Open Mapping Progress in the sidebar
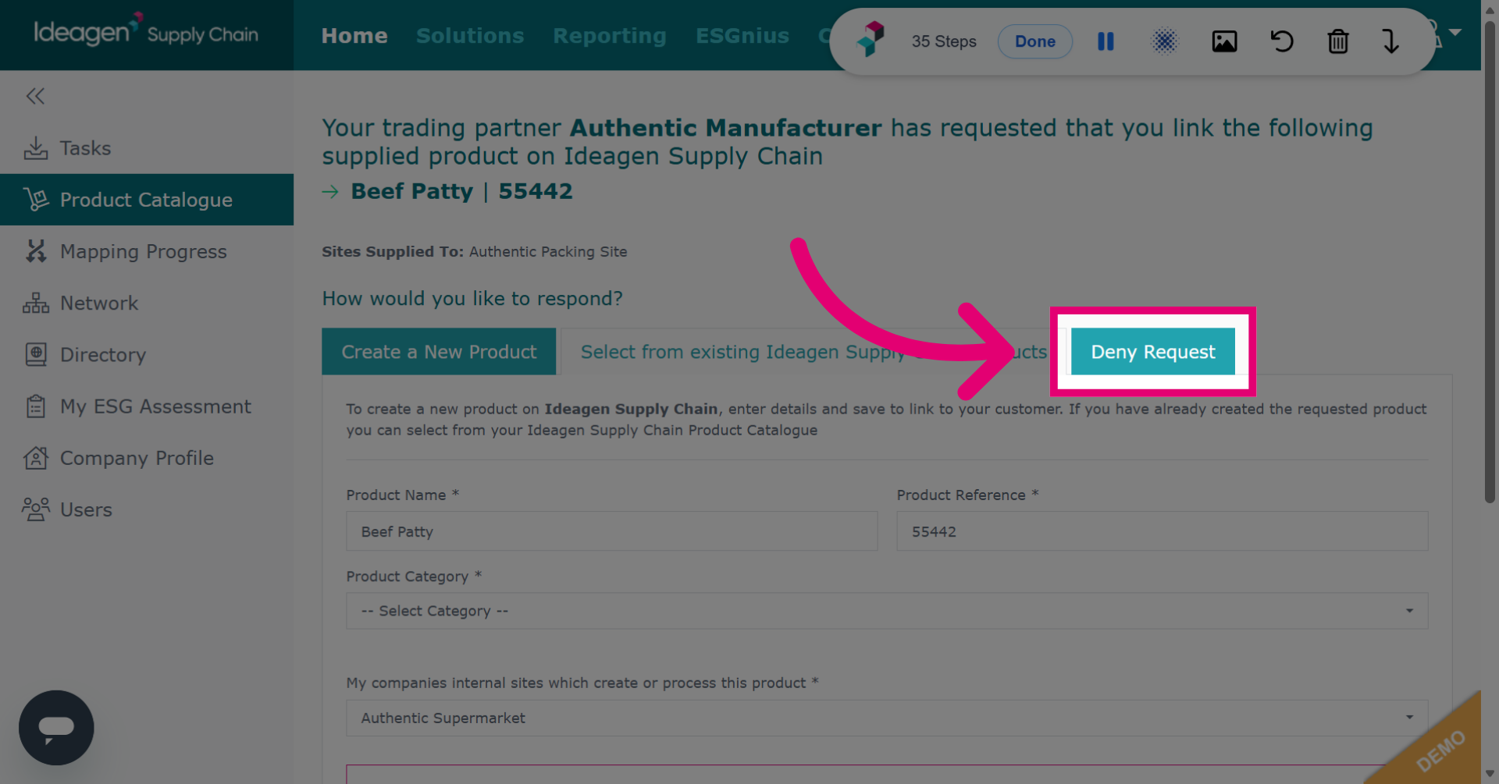The image size is (1499, 784). coord(147,251)
